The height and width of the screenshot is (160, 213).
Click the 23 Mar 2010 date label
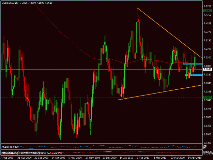(178, 158)
